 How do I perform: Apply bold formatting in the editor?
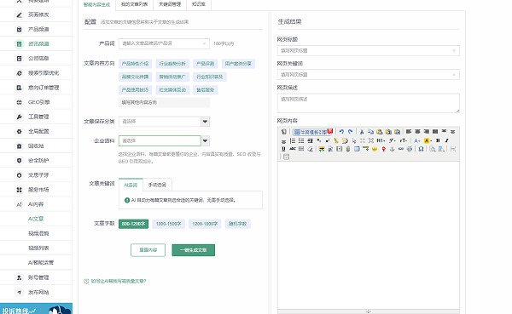[438, 140]
